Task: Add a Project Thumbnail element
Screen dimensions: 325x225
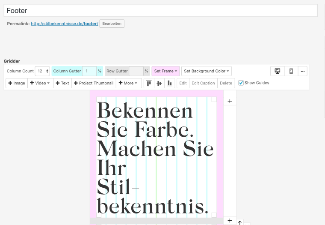Action: (x=94, y=83)
